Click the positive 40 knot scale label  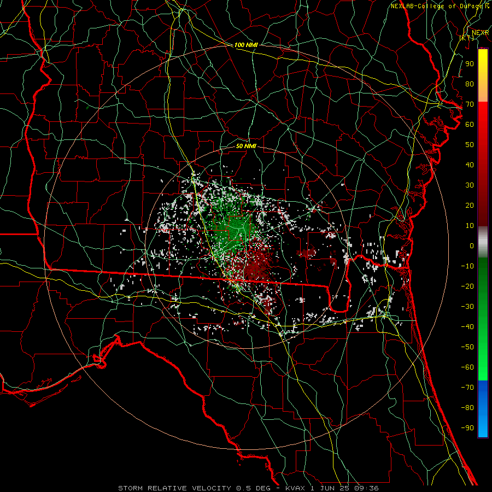(470, 165)
